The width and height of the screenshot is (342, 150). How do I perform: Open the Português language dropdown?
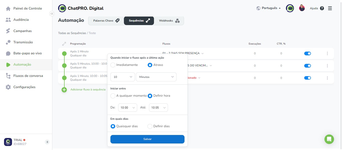(x=271, y=8)
